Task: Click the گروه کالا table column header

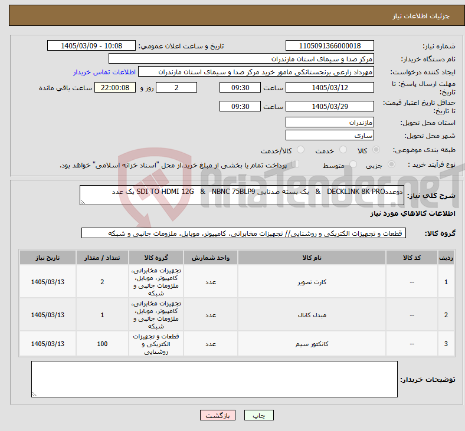Action: point(156,258)
